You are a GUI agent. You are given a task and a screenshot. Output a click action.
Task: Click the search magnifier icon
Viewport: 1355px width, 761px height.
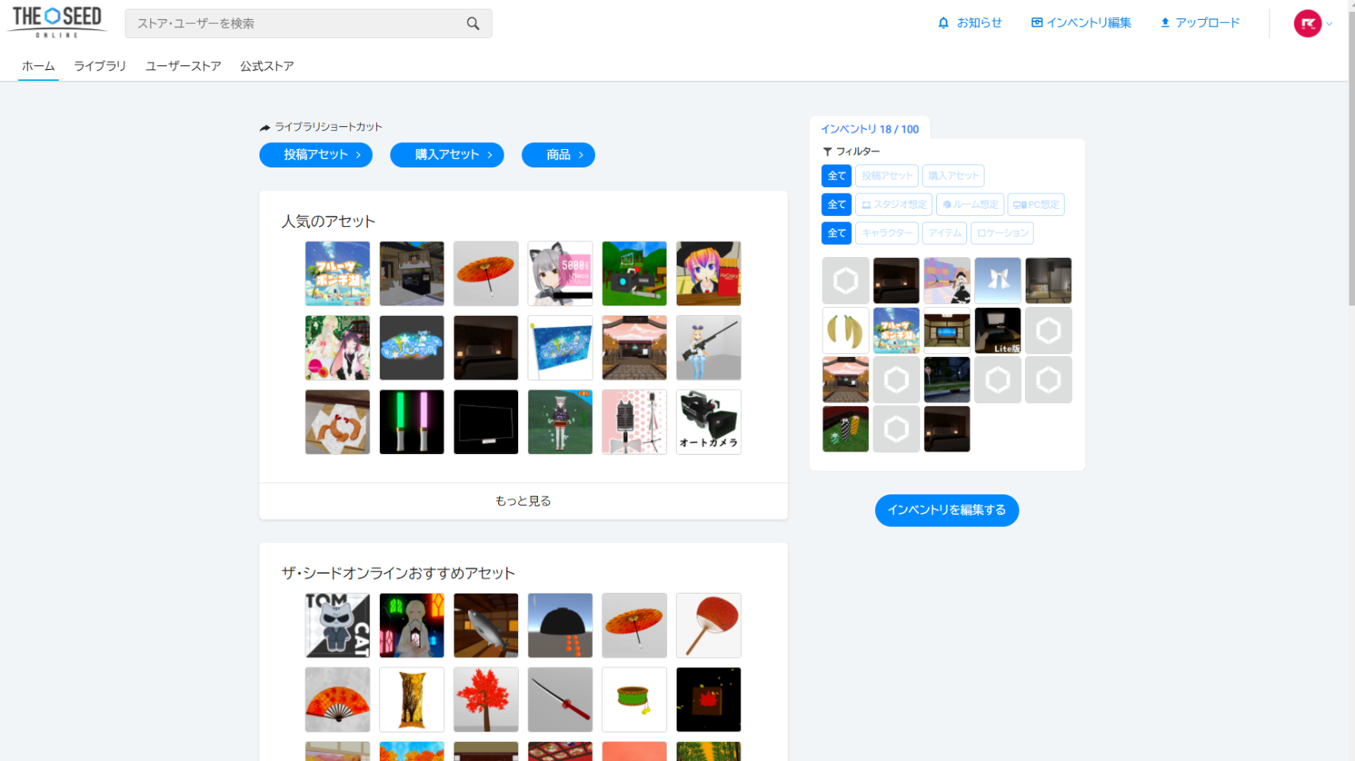tap(473, 24)
